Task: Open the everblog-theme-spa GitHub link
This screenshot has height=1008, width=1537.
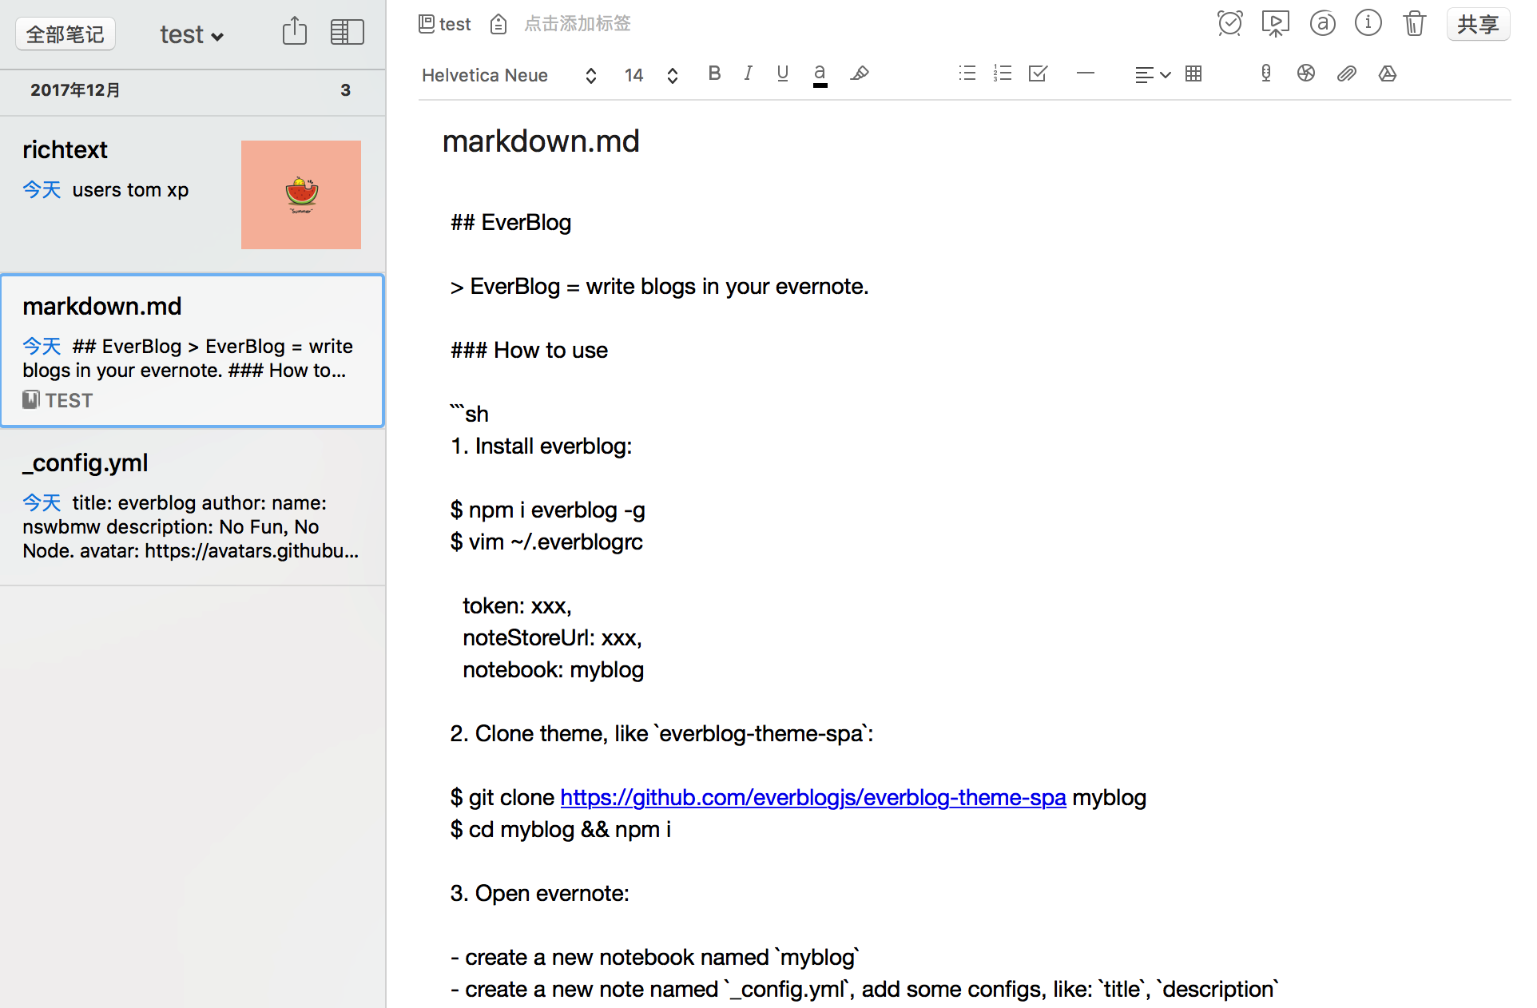Action: coord(812,797)
